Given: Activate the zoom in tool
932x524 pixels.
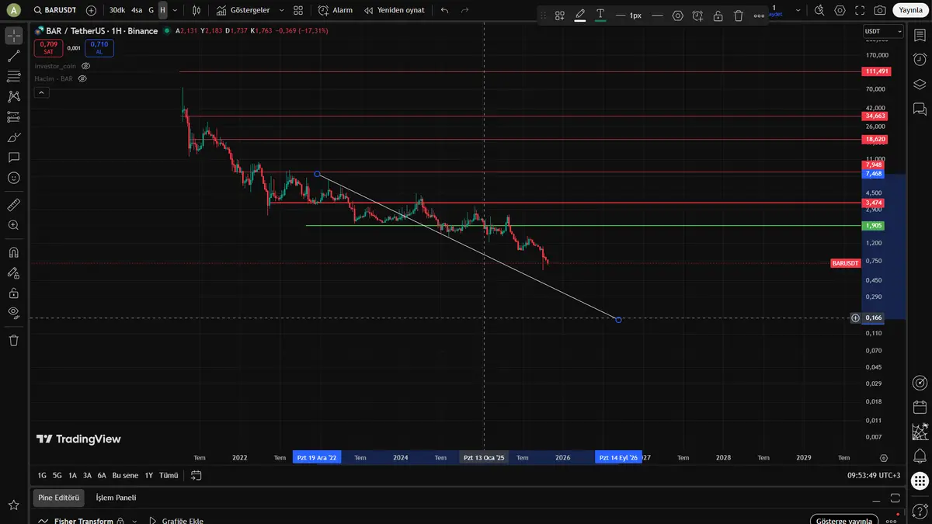Looking at the screenshot, I should [13, 225].
